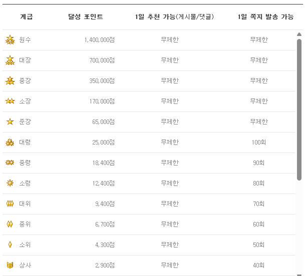Click the 중위 double diamond icon
Image resolution: width=307 pixels, height=276 pixels.
tap(10, 224)
